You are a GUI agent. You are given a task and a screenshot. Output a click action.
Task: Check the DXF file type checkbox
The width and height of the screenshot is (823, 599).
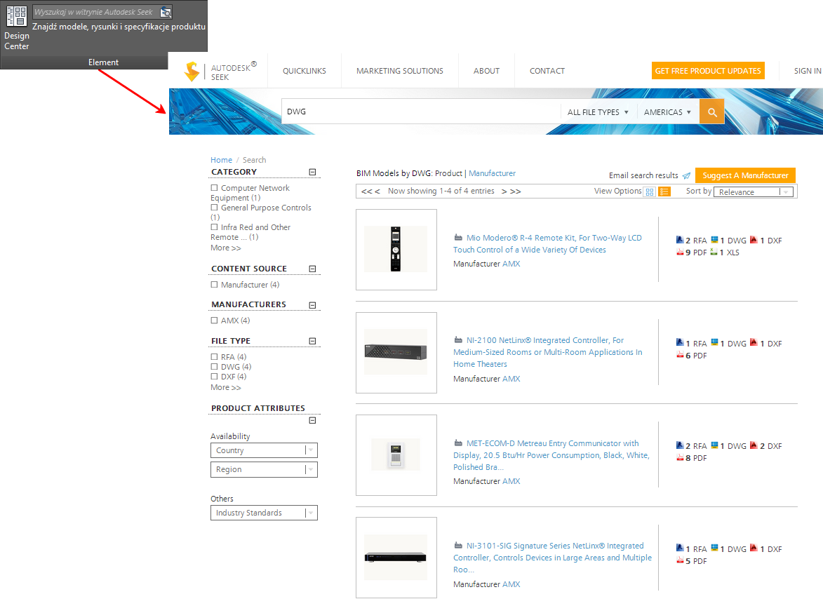[x=214, y=377]
